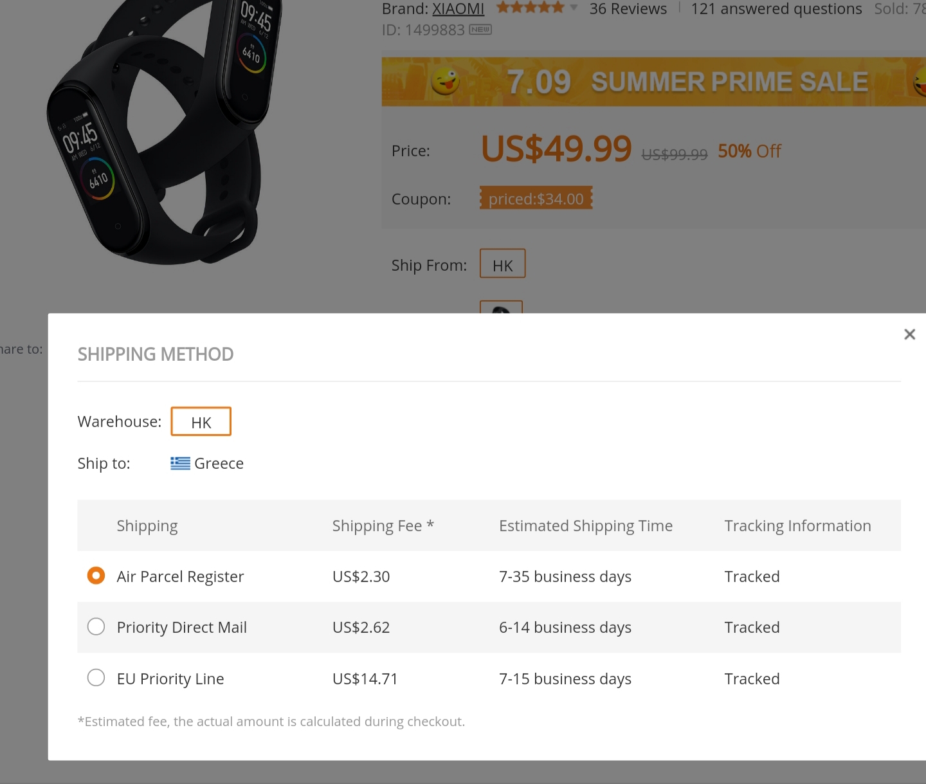
Task: Click the five-star rating icon
Action: pos(530,8)
